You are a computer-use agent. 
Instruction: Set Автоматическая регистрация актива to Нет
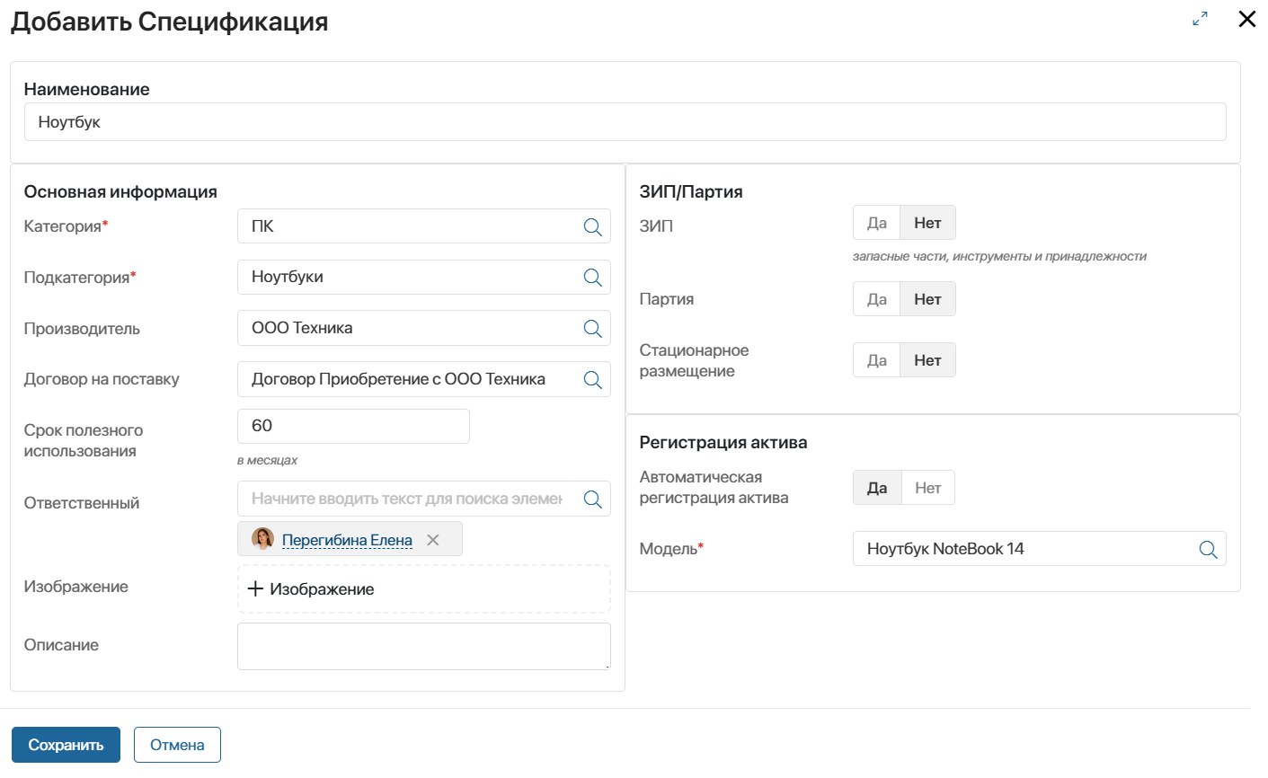(x=927, y=488)
